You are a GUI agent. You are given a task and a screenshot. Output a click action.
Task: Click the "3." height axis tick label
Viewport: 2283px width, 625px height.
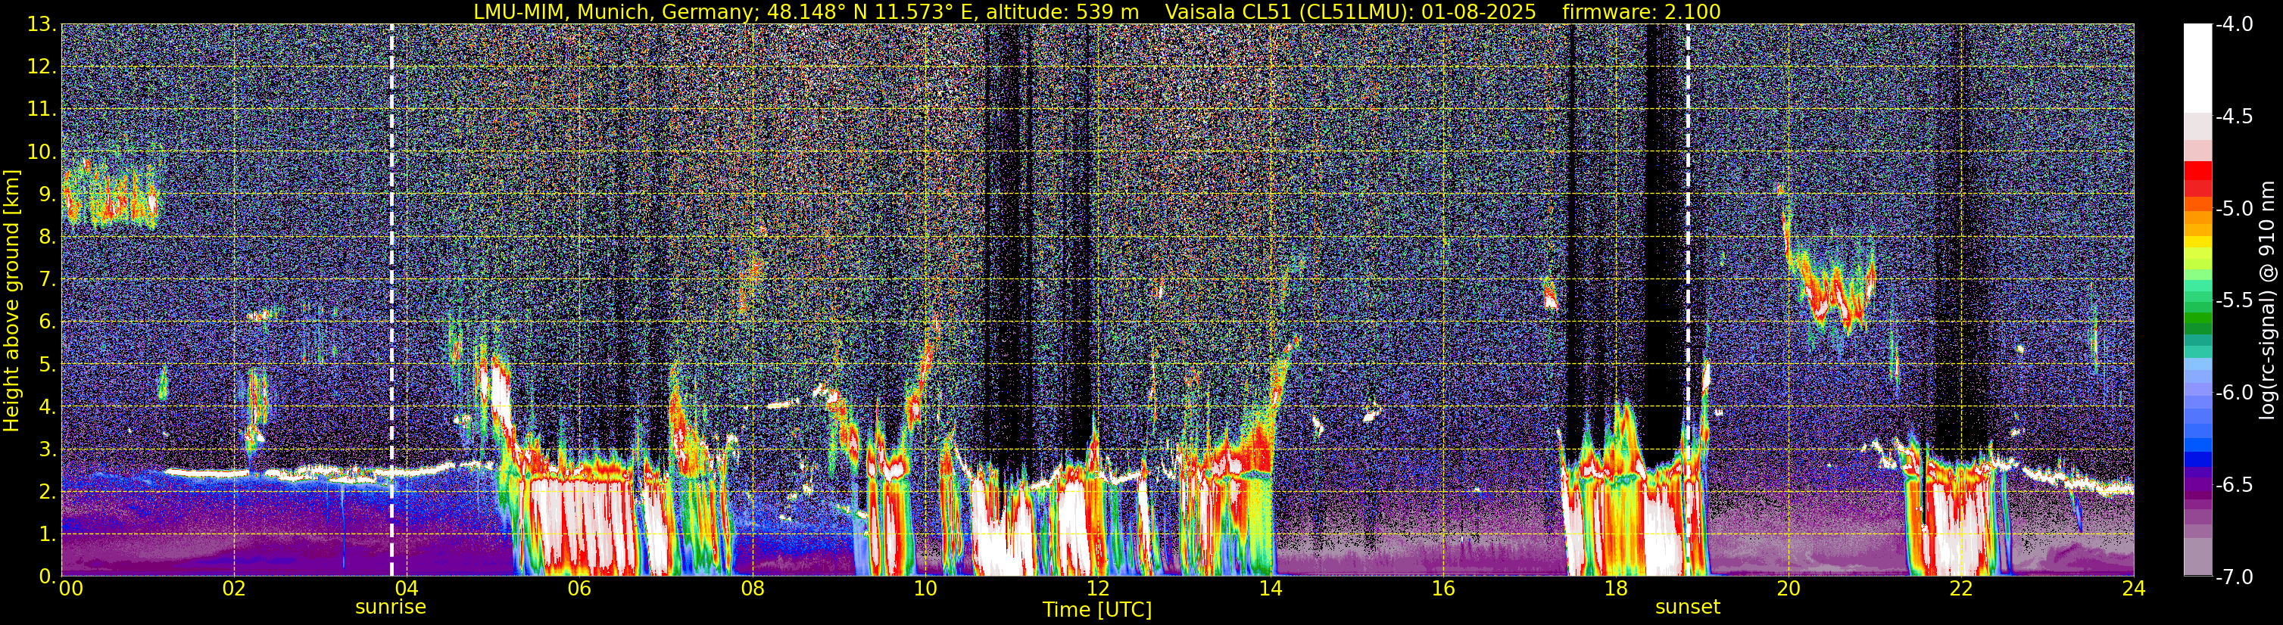[47, 449]
